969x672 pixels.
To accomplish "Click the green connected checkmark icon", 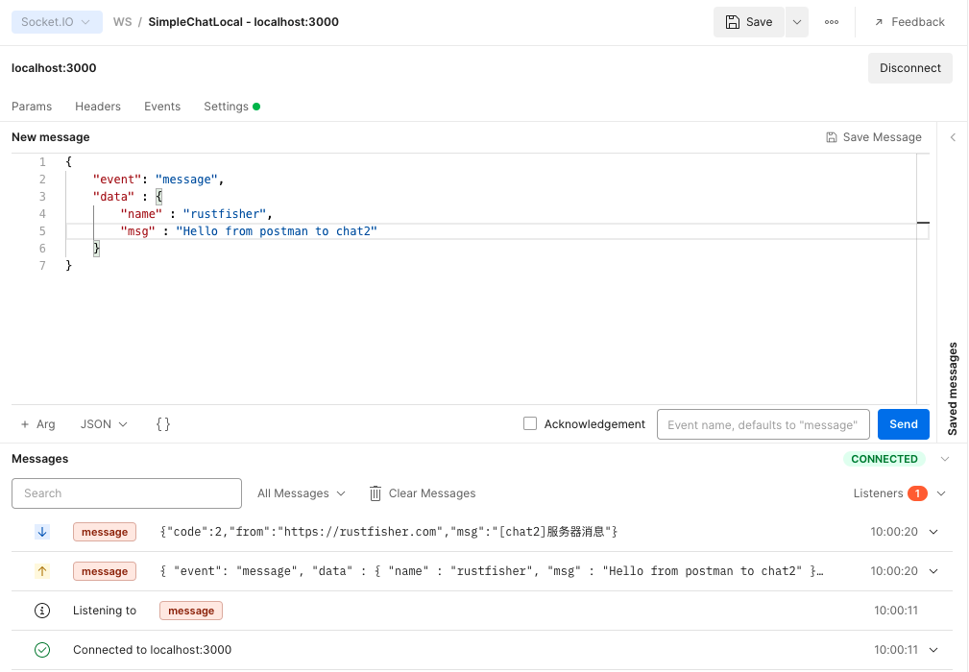I will pos(42,650).
